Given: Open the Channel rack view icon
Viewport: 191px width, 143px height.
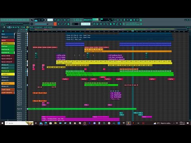Looking at the screenshot, I should (101, 24).
